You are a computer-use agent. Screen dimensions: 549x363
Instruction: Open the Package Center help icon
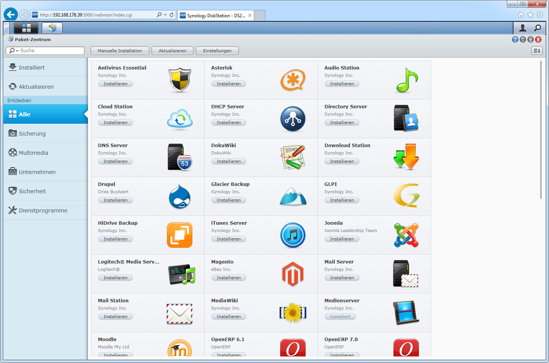pos(515,40)
